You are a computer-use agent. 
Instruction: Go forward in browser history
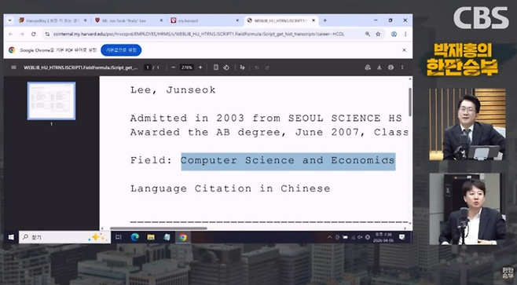[22, 34]
